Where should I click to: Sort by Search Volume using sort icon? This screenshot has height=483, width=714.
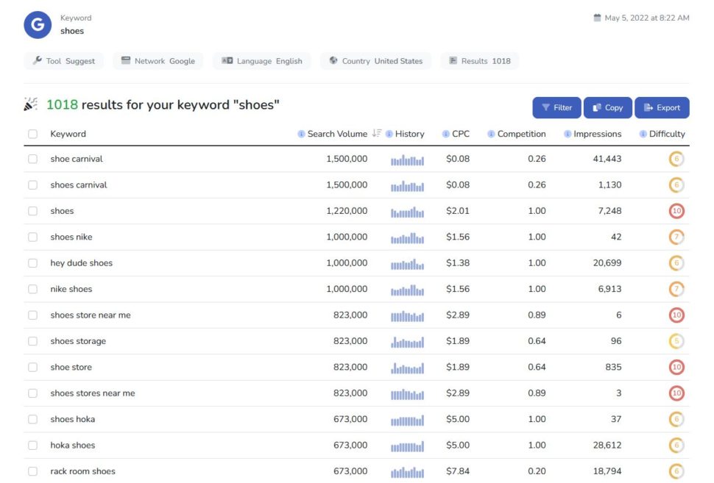tap(376, 133)
